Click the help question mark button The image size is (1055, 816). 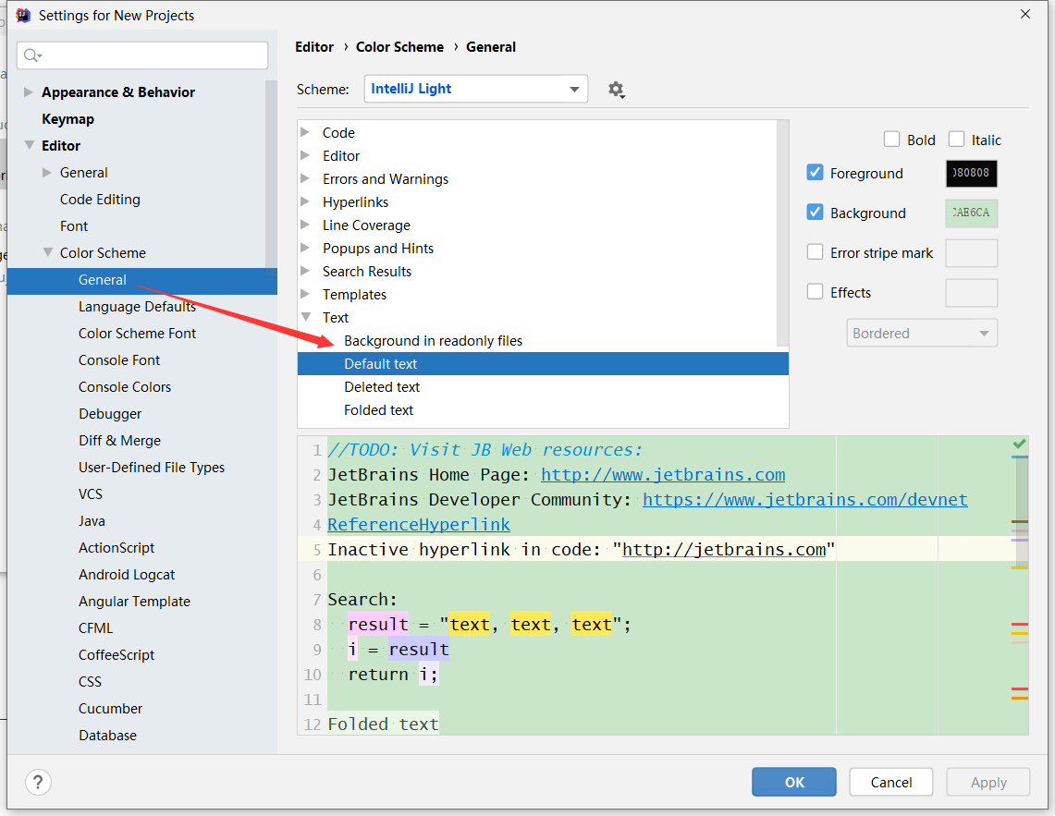(38, 782)
